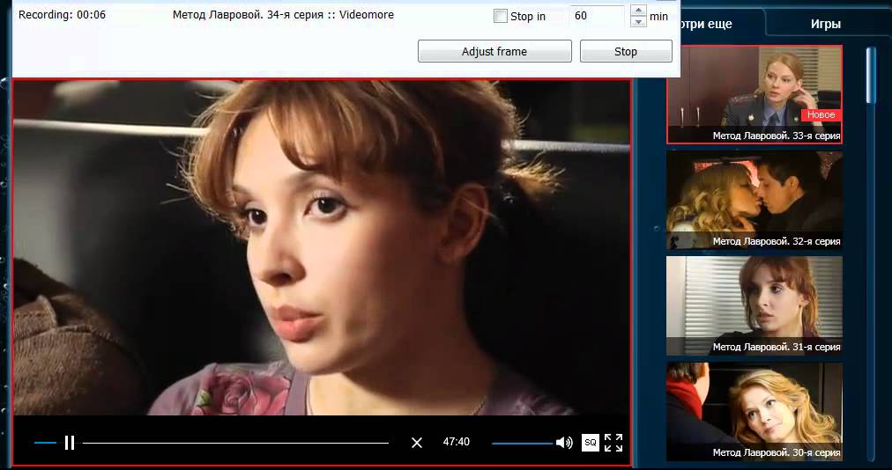The image size is (892, 470).
Task: Mute the player speaker icon
Action: click(564, 443)
